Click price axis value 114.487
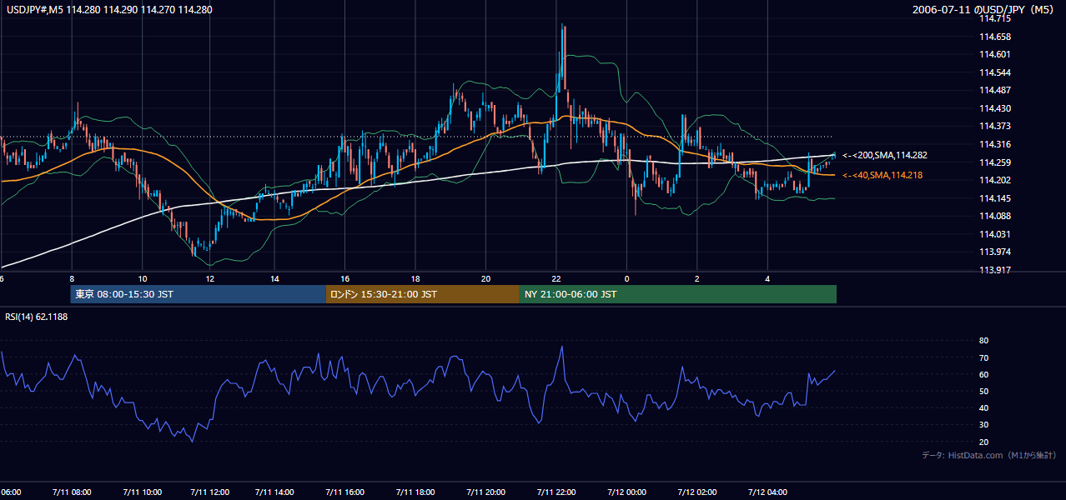1066x500 pixels. click(x=994, y=91)
